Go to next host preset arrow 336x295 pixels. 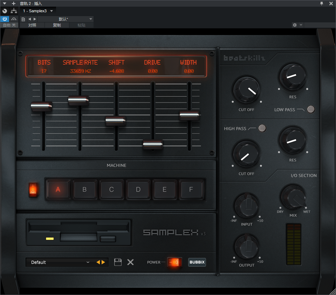[35, 19]
